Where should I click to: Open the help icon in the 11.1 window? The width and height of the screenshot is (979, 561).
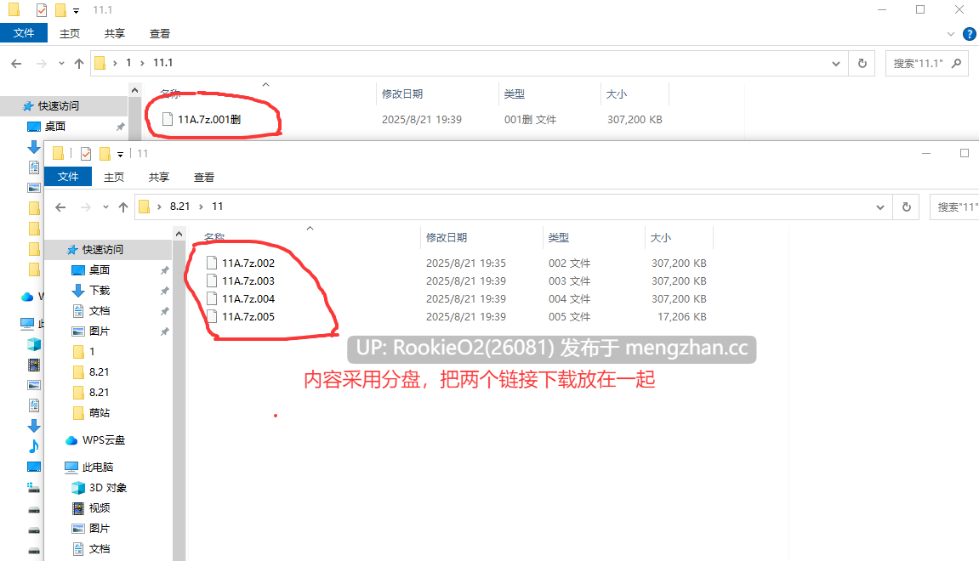969,34
